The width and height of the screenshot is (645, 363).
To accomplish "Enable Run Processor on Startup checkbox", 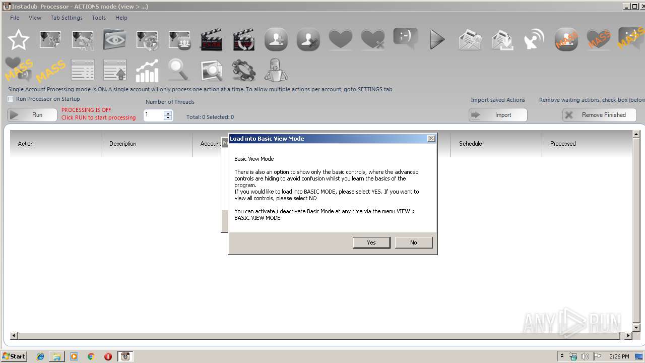I will [11, 99].
